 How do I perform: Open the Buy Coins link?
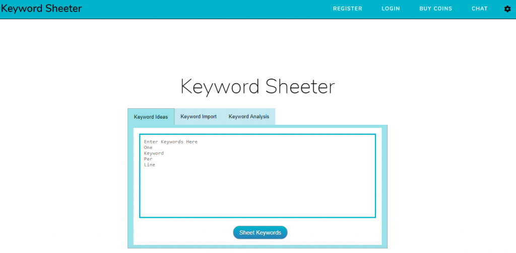[x=436, y=9]
